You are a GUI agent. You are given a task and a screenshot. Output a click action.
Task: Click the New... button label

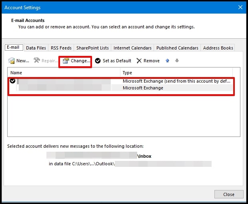click(23, 61)
